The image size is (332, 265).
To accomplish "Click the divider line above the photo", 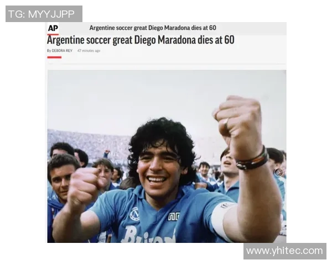I will (167, 63).
